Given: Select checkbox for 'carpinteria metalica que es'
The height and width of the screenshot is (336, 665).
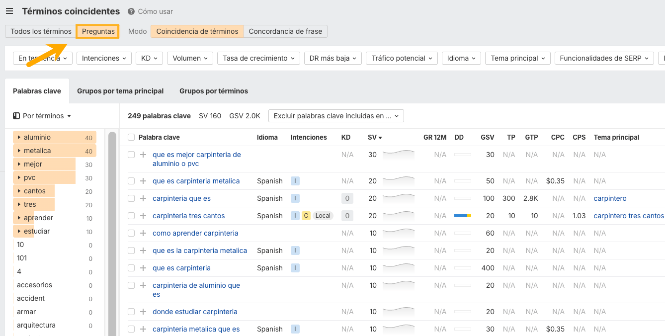Looking at the screenshot, I should coord(131,329).
